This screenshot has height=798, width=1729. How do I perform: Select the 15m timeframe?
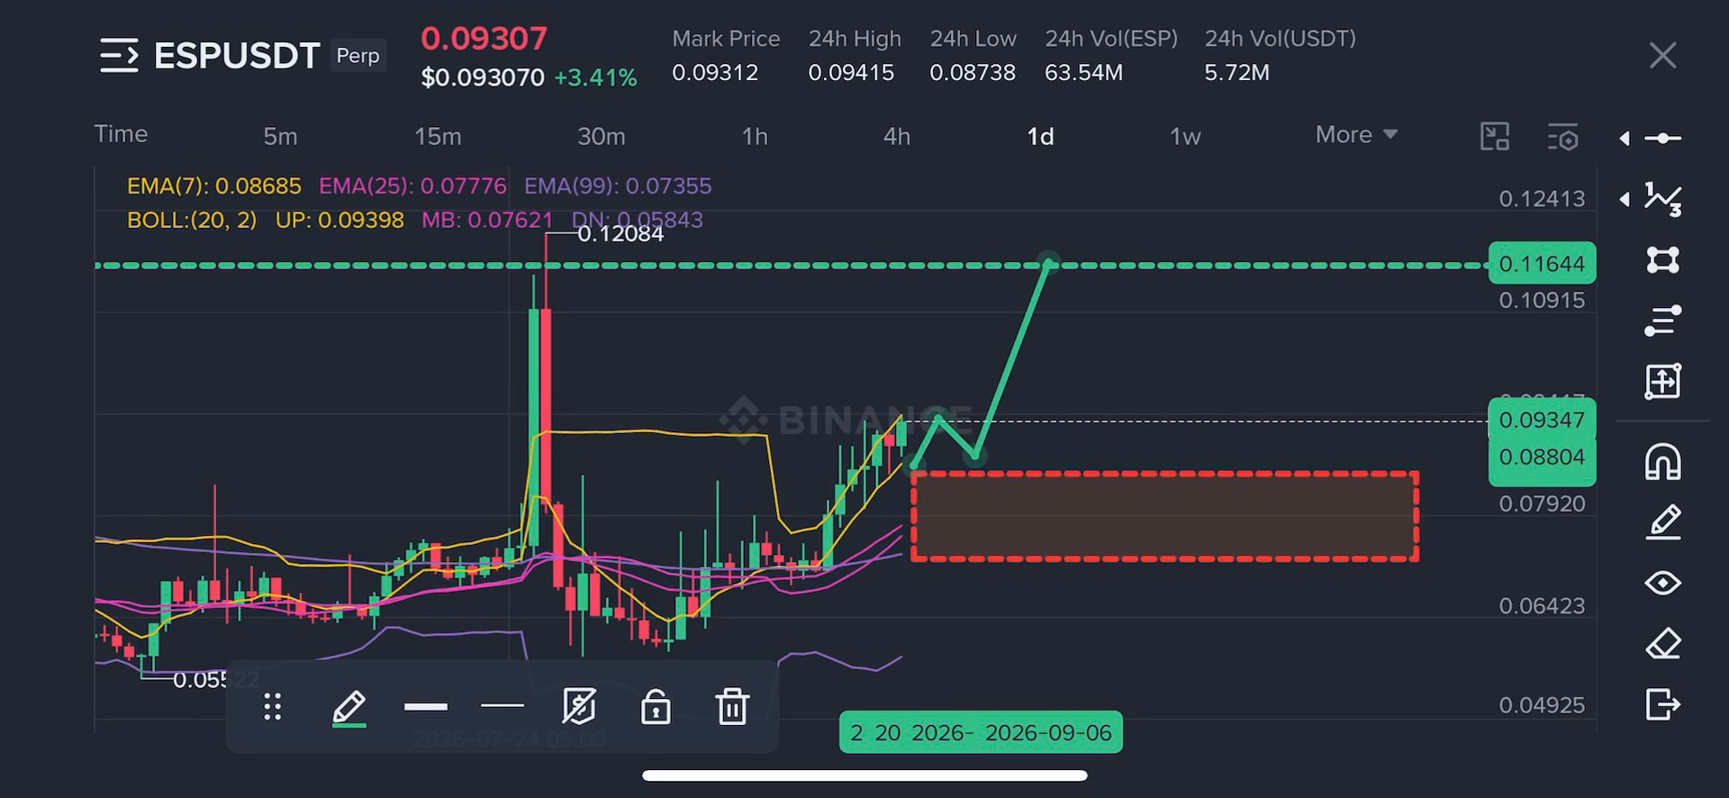click(x=438, y=136)
